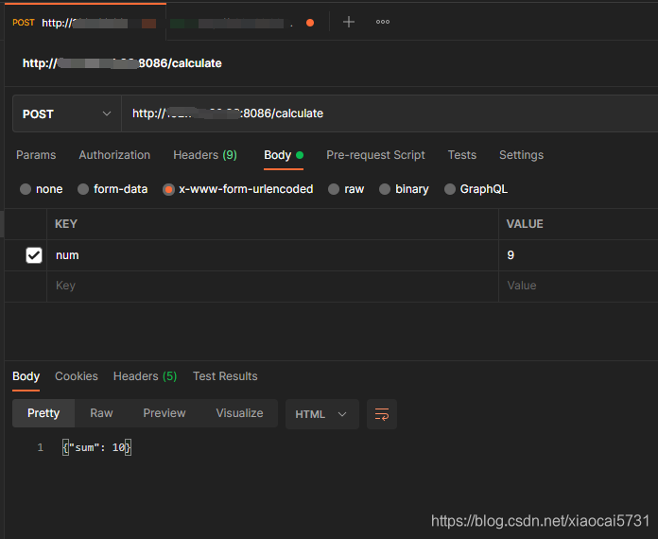Click the KEY column header
658x539 pixels.
(66, 224)
